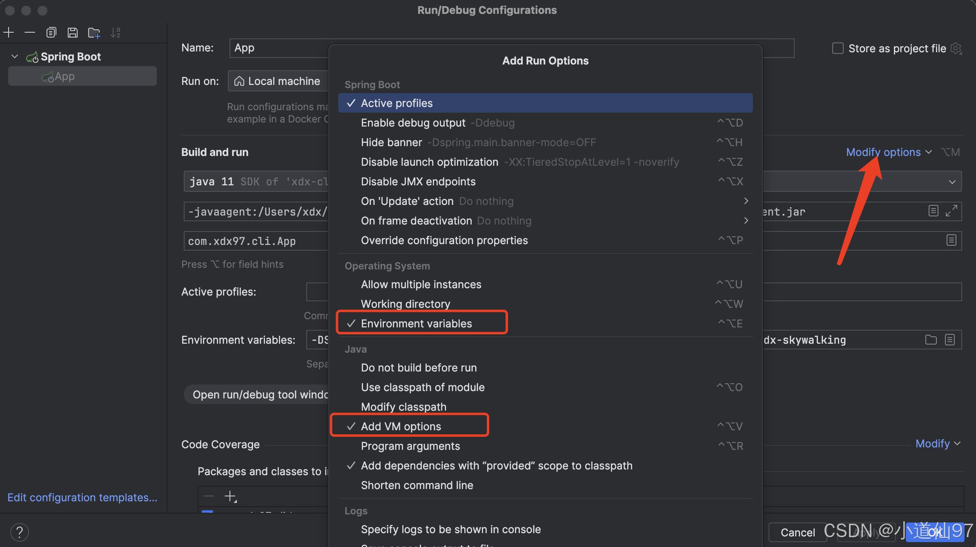
Task: Uncheck Environment variables option
Action: click(x=545, y=323)
